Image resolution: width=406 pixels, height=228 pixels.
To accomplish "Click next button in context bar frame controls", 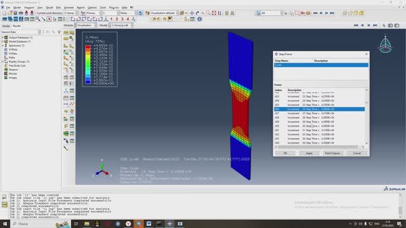I will click(369, 25).
